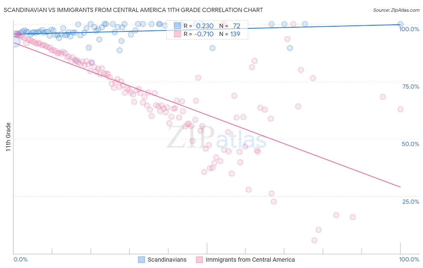Click the 100.0% x-axis label

409,259
